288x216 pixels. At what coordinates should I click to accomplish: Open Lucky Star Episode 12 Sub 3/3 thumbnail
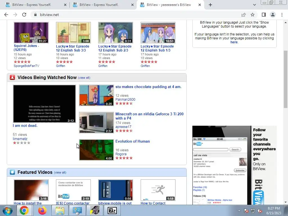73,33
